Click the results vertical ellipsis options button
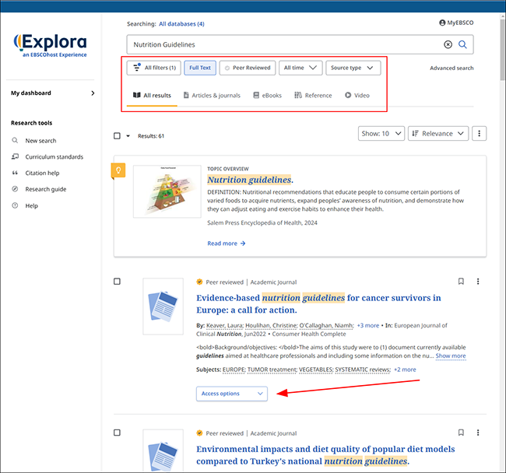Screen dimensions: 506x473 pyautogui.click(x=479, y=134)
